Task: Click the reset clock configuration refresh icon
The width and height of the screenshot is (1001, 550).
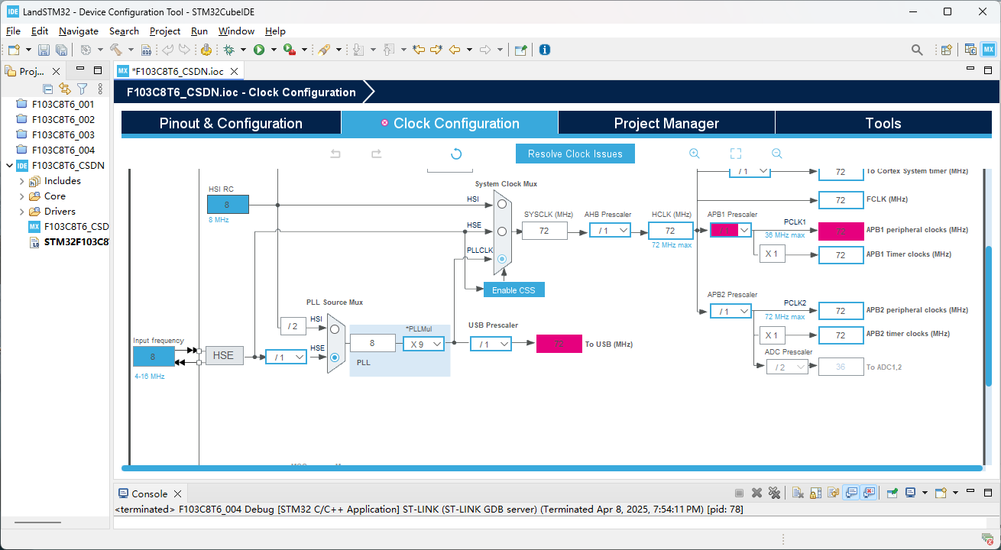Action: (x=456, y=154)
